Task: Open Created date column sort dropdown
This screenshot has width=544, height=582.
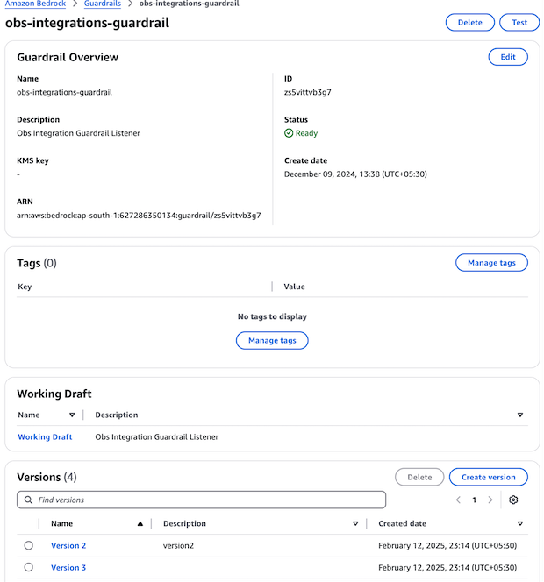Action: point(519,523)
